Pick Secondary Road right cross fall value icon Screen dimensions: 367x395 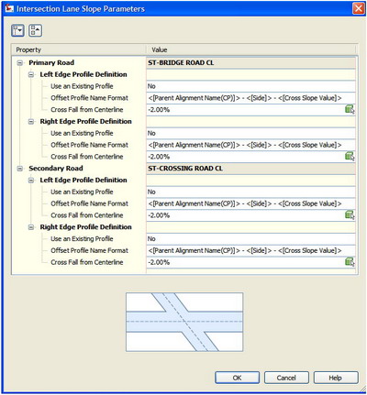(x=350, y=262)
